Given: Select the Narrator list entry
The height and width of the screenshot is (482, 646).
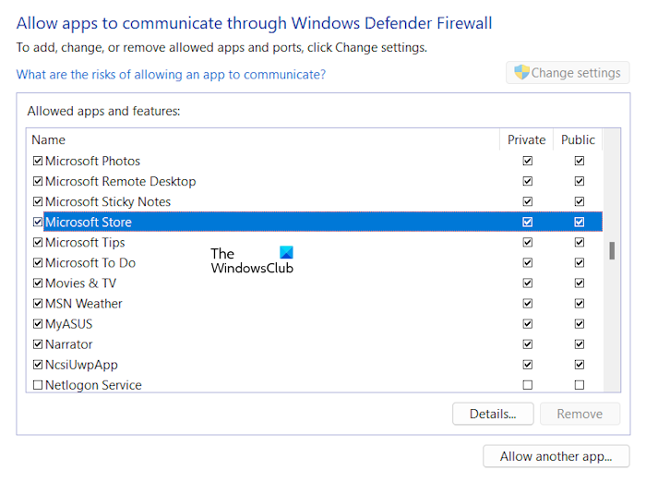Looking at the screenshot, I should pos(69,343).
